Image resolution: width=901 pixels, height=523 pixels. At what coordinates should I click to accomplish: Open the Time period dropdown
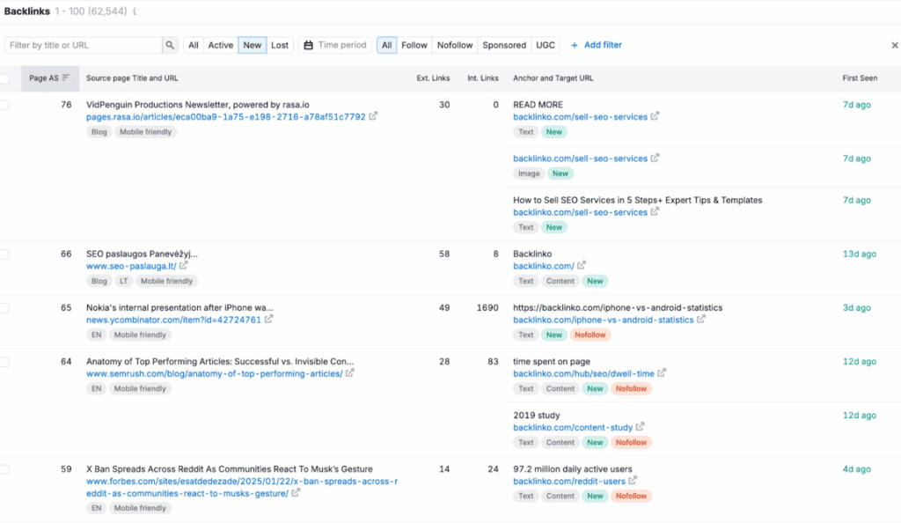tap(335, 45)
